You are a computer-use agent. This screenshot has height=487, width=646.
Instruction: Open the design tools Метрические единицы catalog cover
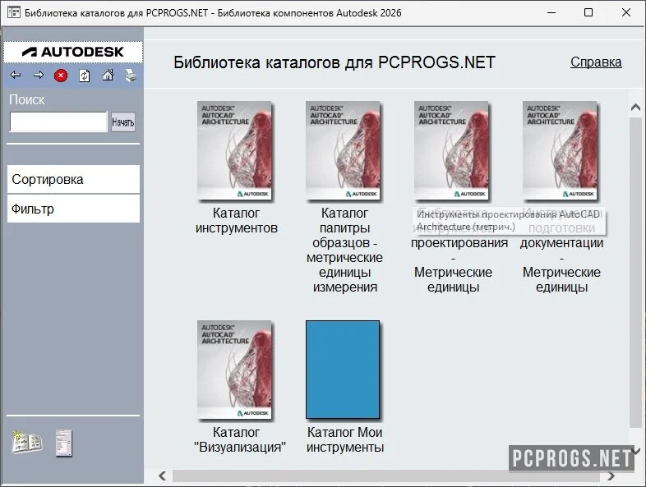tap(451, 150)
